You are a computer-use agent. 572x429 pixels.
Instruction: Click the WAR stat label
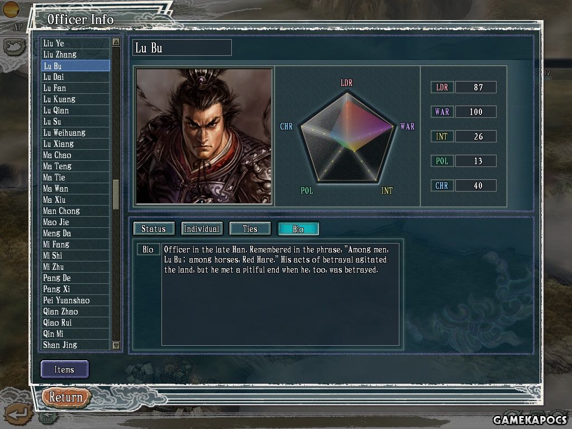pyautogui.click(x=442, y=112)
